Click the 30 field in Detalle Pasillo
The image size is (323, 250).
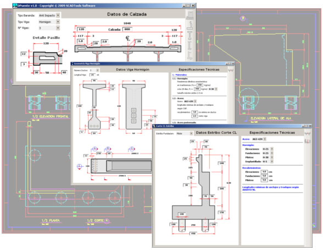36,72
